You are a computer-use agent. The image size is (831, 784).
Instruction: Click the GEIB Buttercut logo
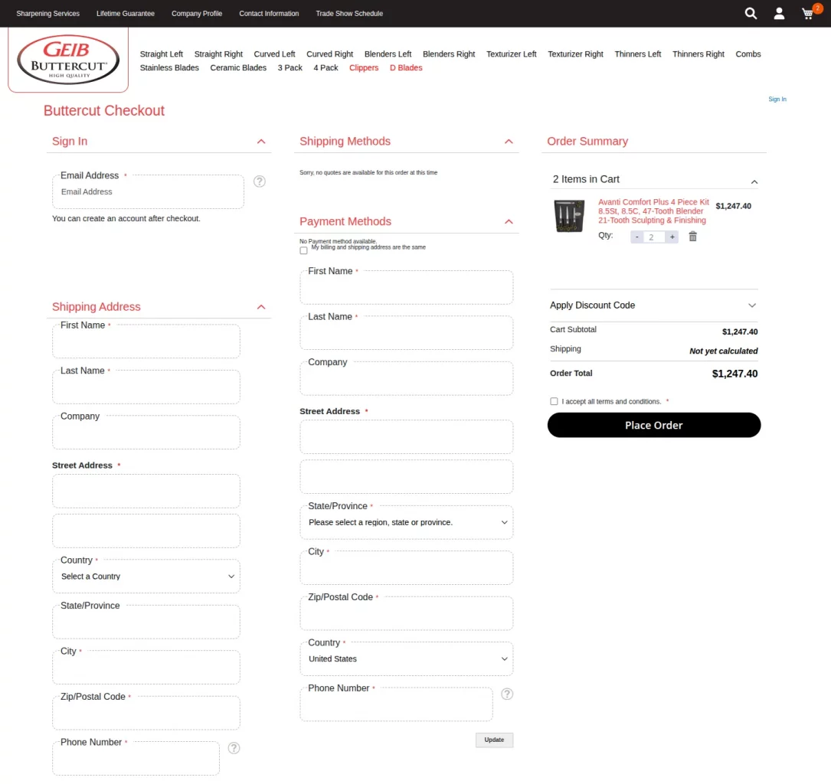tap(67, 59)
